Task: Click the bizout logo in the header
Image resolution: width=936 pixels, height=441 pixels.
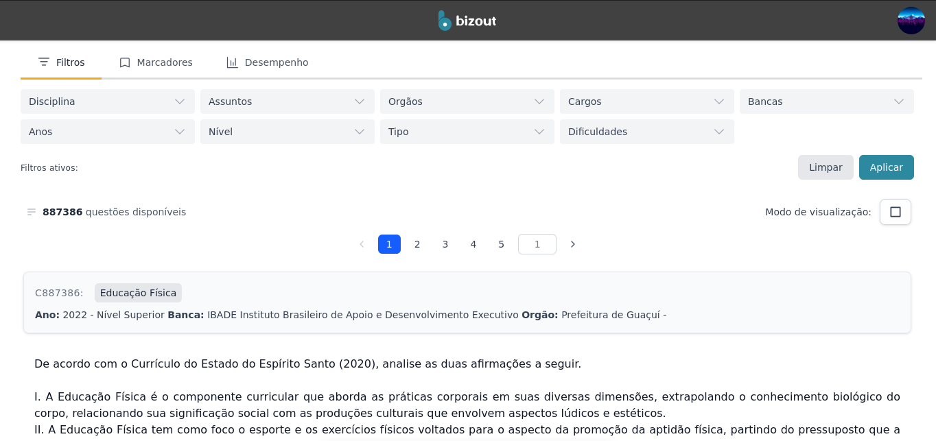Action: point(467,21)
